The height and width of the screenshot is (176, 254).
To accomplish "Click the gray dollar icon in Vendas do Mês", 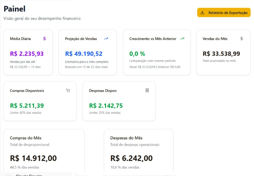I will (x=242, y=39).
